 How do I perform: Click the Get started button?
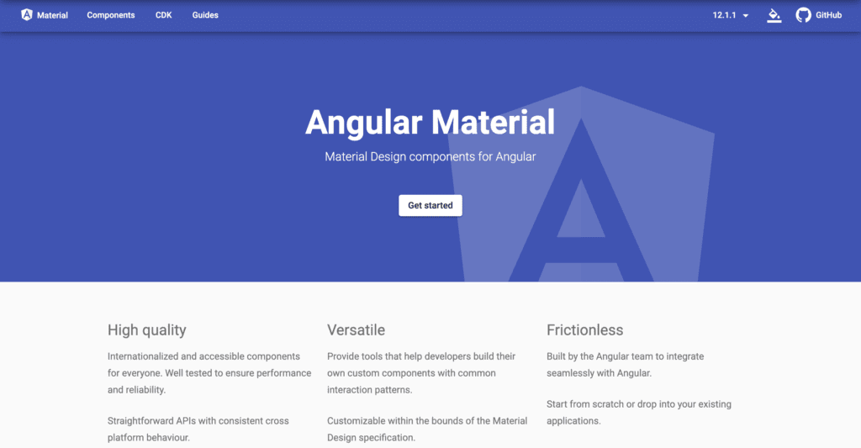point(430,205)
